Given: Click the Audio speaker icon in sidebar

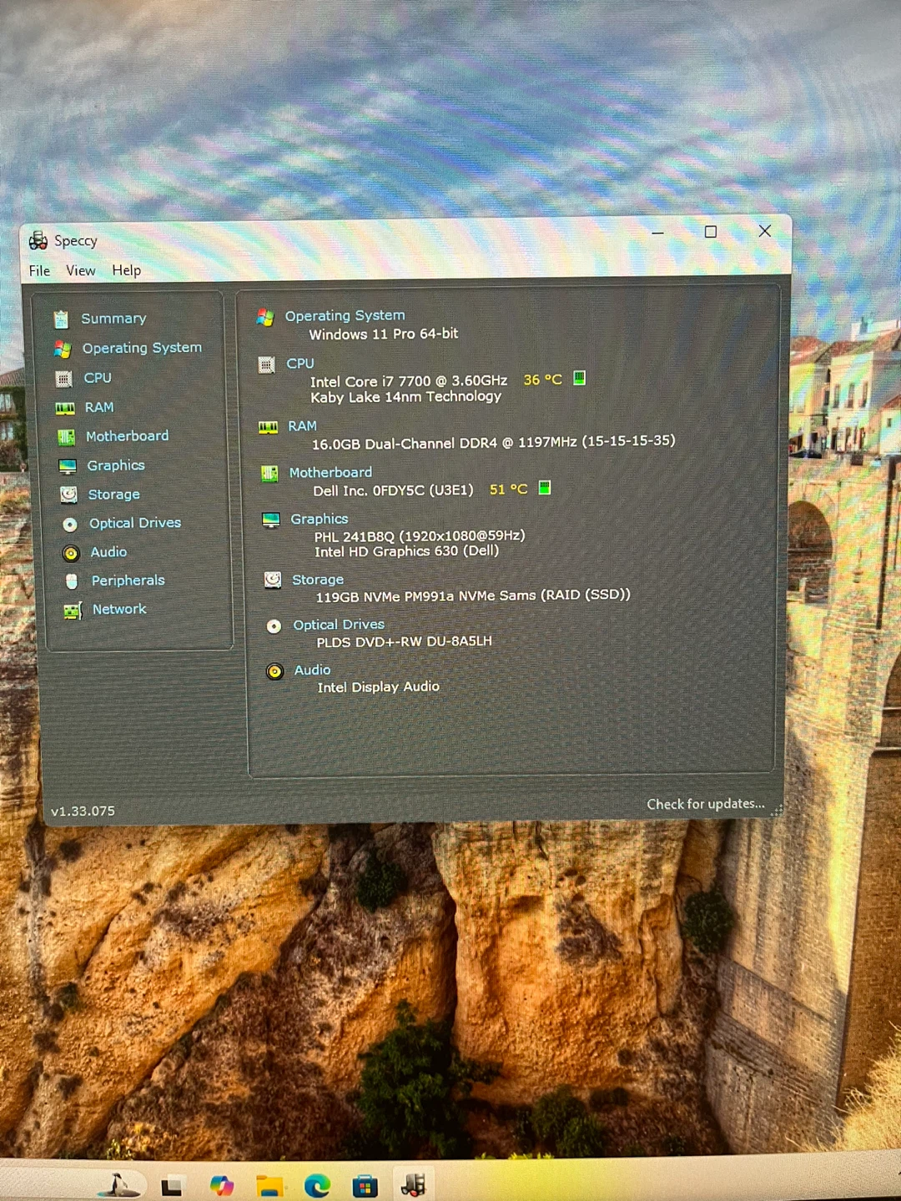Looking at the screenshot, I should tap(71, 553).
